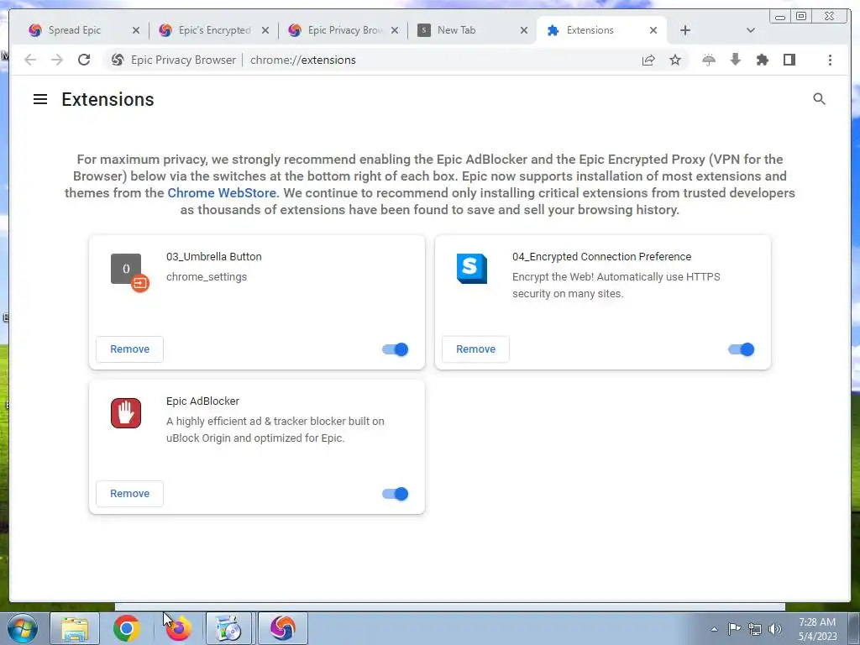The image size is (860, 645).
Task: Close the Epic's Encrypted tab
Action: [265, 30]
